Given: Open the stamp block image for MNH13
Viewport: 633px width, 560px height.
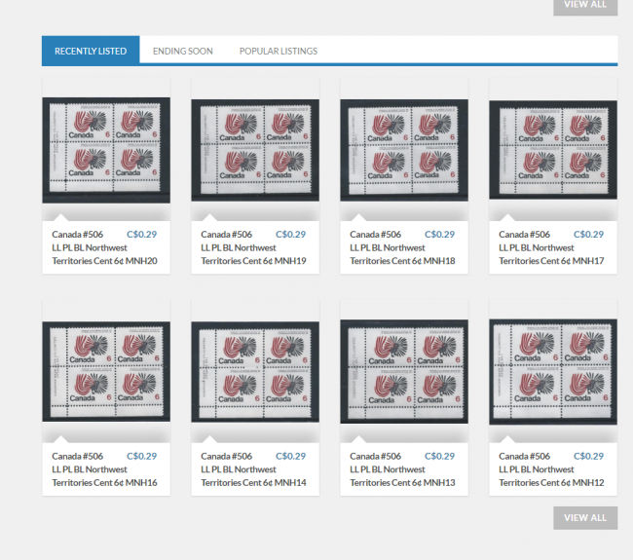Looking at the screenshot, I should 404,371.
